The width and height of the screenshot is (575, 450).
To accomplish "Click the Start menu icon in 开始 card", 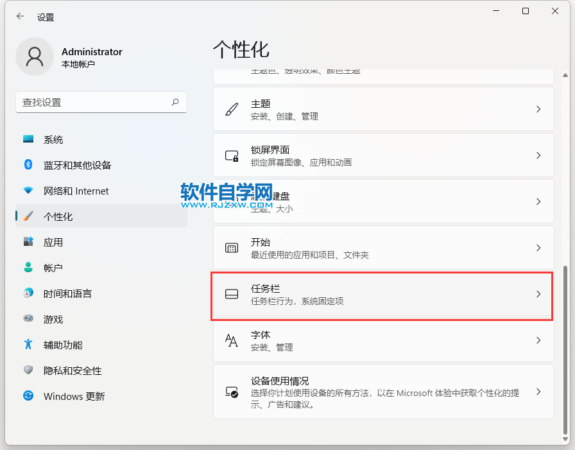I will (232, 248).
